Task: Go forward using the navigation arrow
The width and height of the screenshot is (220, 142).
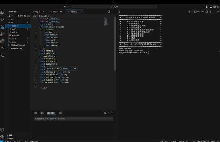Action: [x=69, y=6]
